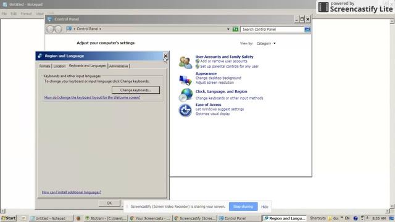This screenshot has height=222, width=395.
Task: Open the Formats tab
Action: click(x=44, y=66)
